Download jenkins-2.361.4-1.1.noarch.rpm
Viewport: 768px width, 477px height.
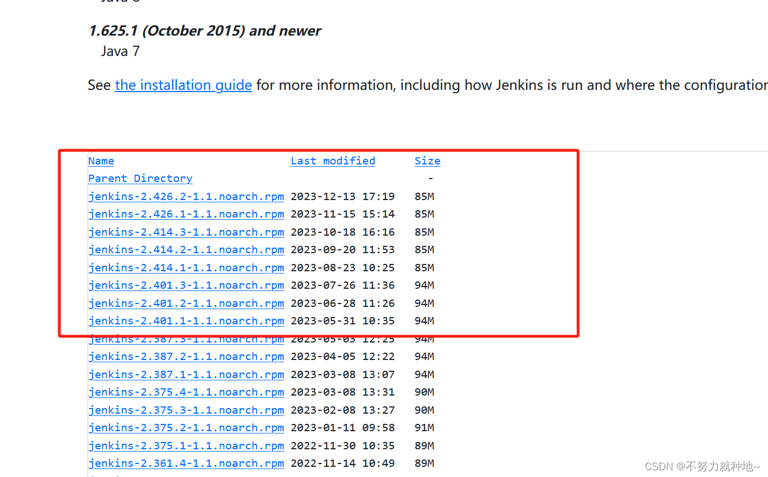pyautogui.click(x=186, y=463)
